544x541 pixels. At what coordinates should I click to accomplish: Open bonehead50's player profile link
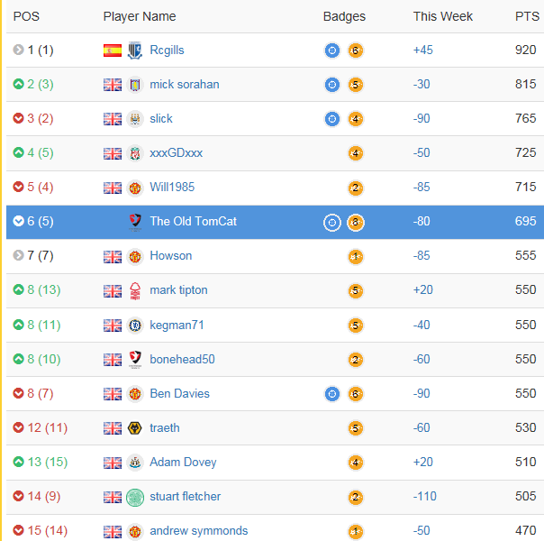(x=182, y=360)
